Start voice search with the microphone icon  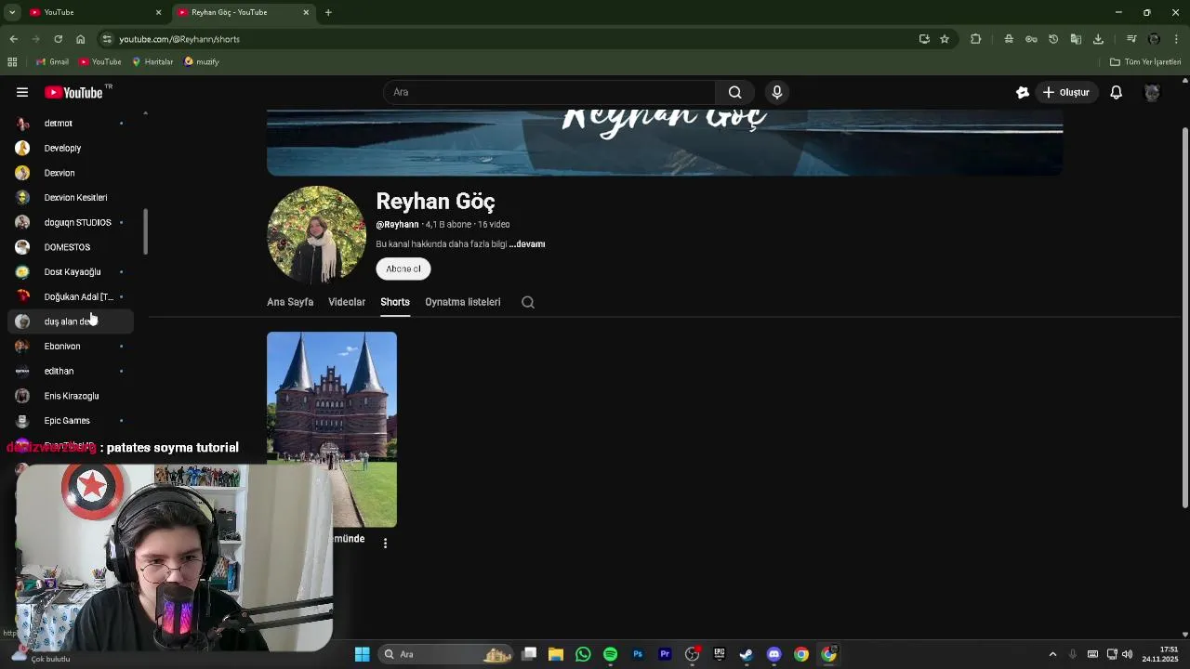[777, 92]
